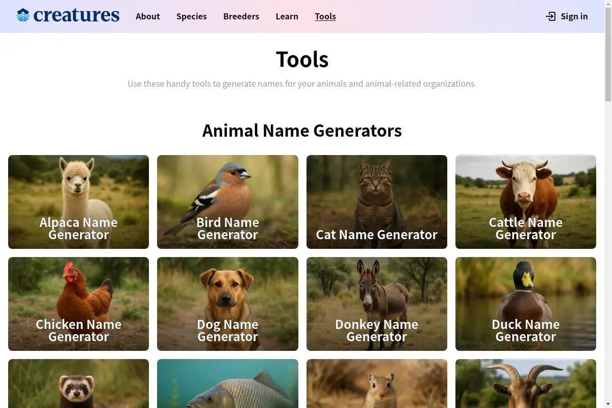Viewport: 612px width, 408px height.
Task: Open the Chicken Name Generator card
Action: [x=79, y=304]
